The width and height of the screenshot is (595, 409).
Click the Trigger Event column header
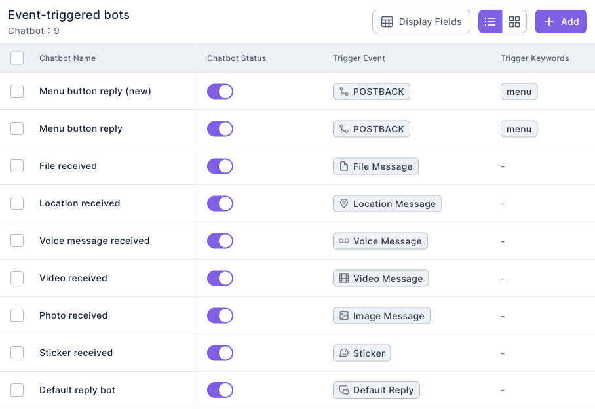point(359,58)
